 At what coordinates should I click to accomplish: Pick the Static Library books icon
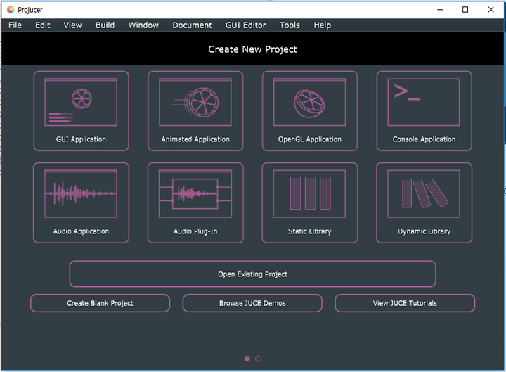[x=309, y=194]
